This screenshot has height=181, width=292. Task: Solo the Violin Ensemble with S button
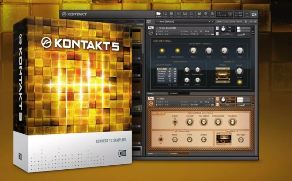point(217,28)
